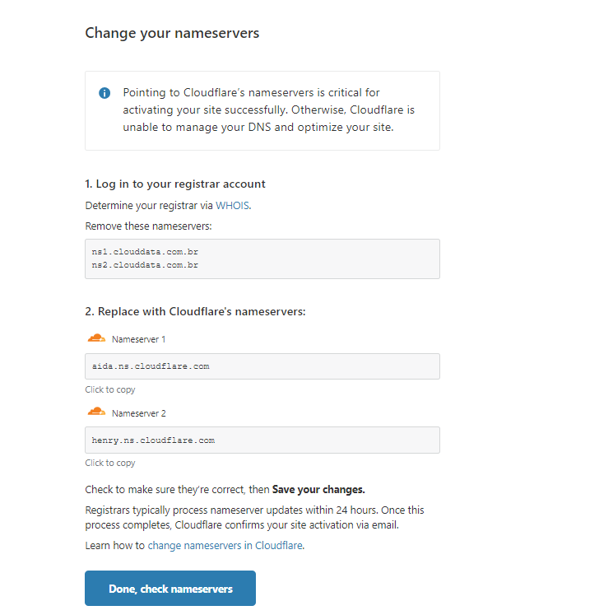The width and height of the screenshot is (599, 615).
Task: Click the Change your nameservers heading
Action: (172, 34)
